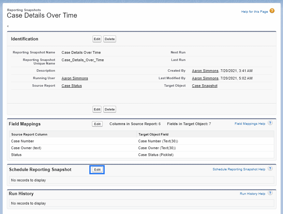Click Aaron Simmons in the Created By field
The image size is (283, 214).
pos(205,71)
